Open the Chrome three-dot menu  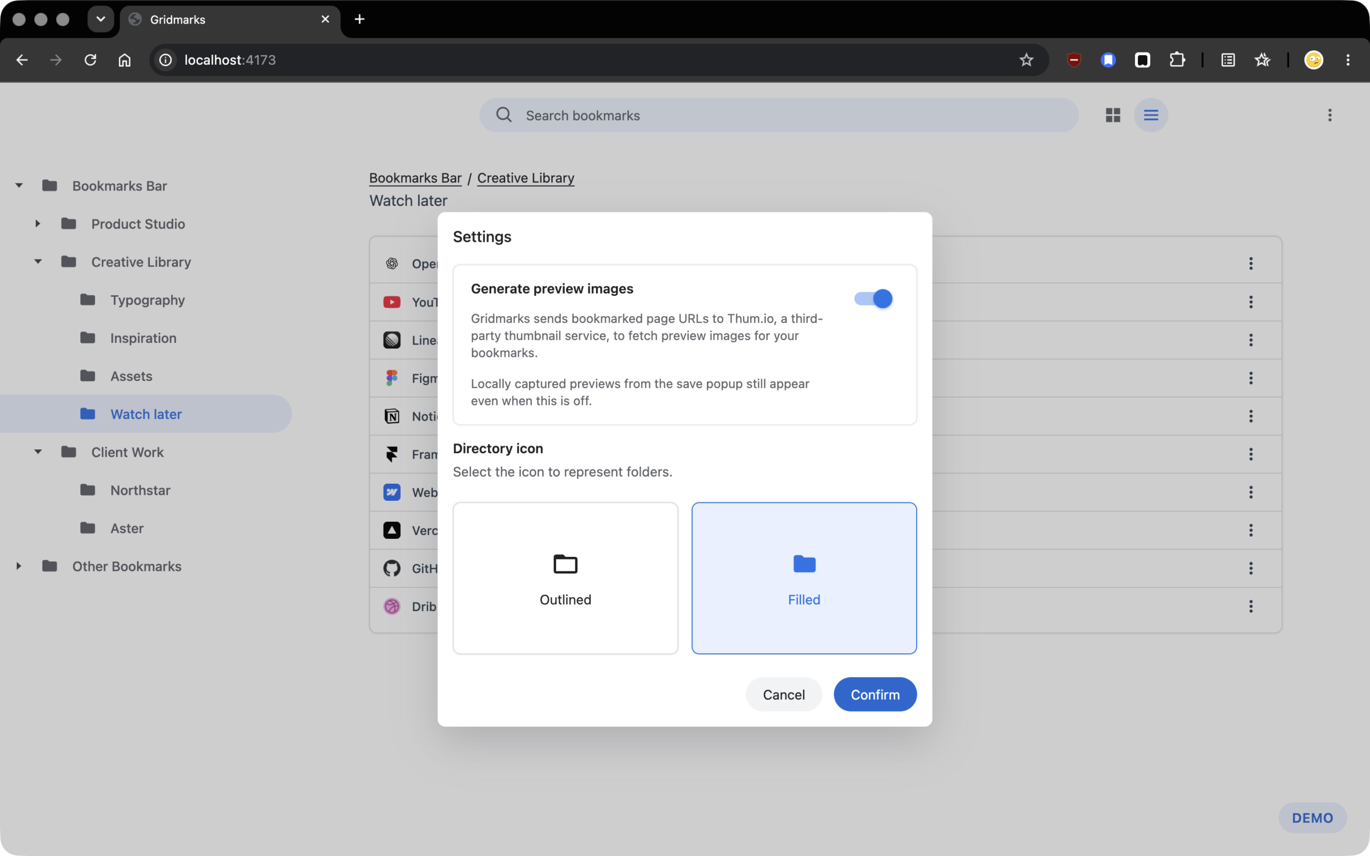(1348, 60)
